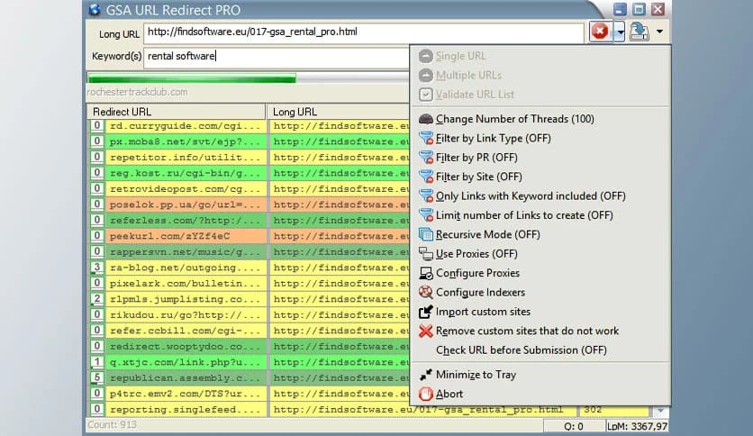Open Configure Indexers
The height and width of the screenshot is (436, 753).
(x=540, y=292)
